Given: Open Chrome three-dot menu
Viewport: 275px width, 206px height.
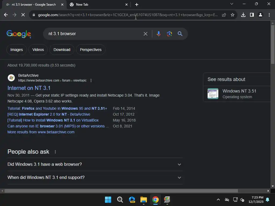Looking at the screenshot, I should click(269, 15).
